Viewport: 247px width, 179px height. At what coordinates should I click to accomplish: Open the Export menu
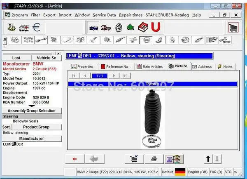click(x=49, y=15)
